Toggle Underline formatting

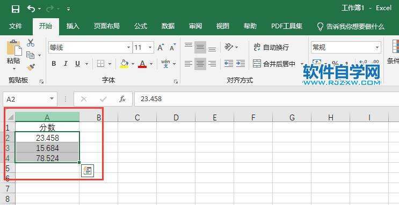(x=78, y=64)
